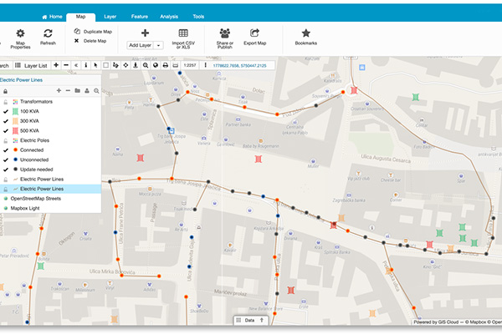Open the Tools tab
The height and width of the screenshot is (334, 502).
198,17
